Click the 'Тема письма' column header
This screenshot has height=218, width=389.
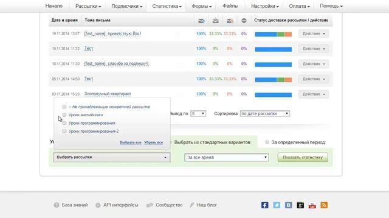(97, 20)
